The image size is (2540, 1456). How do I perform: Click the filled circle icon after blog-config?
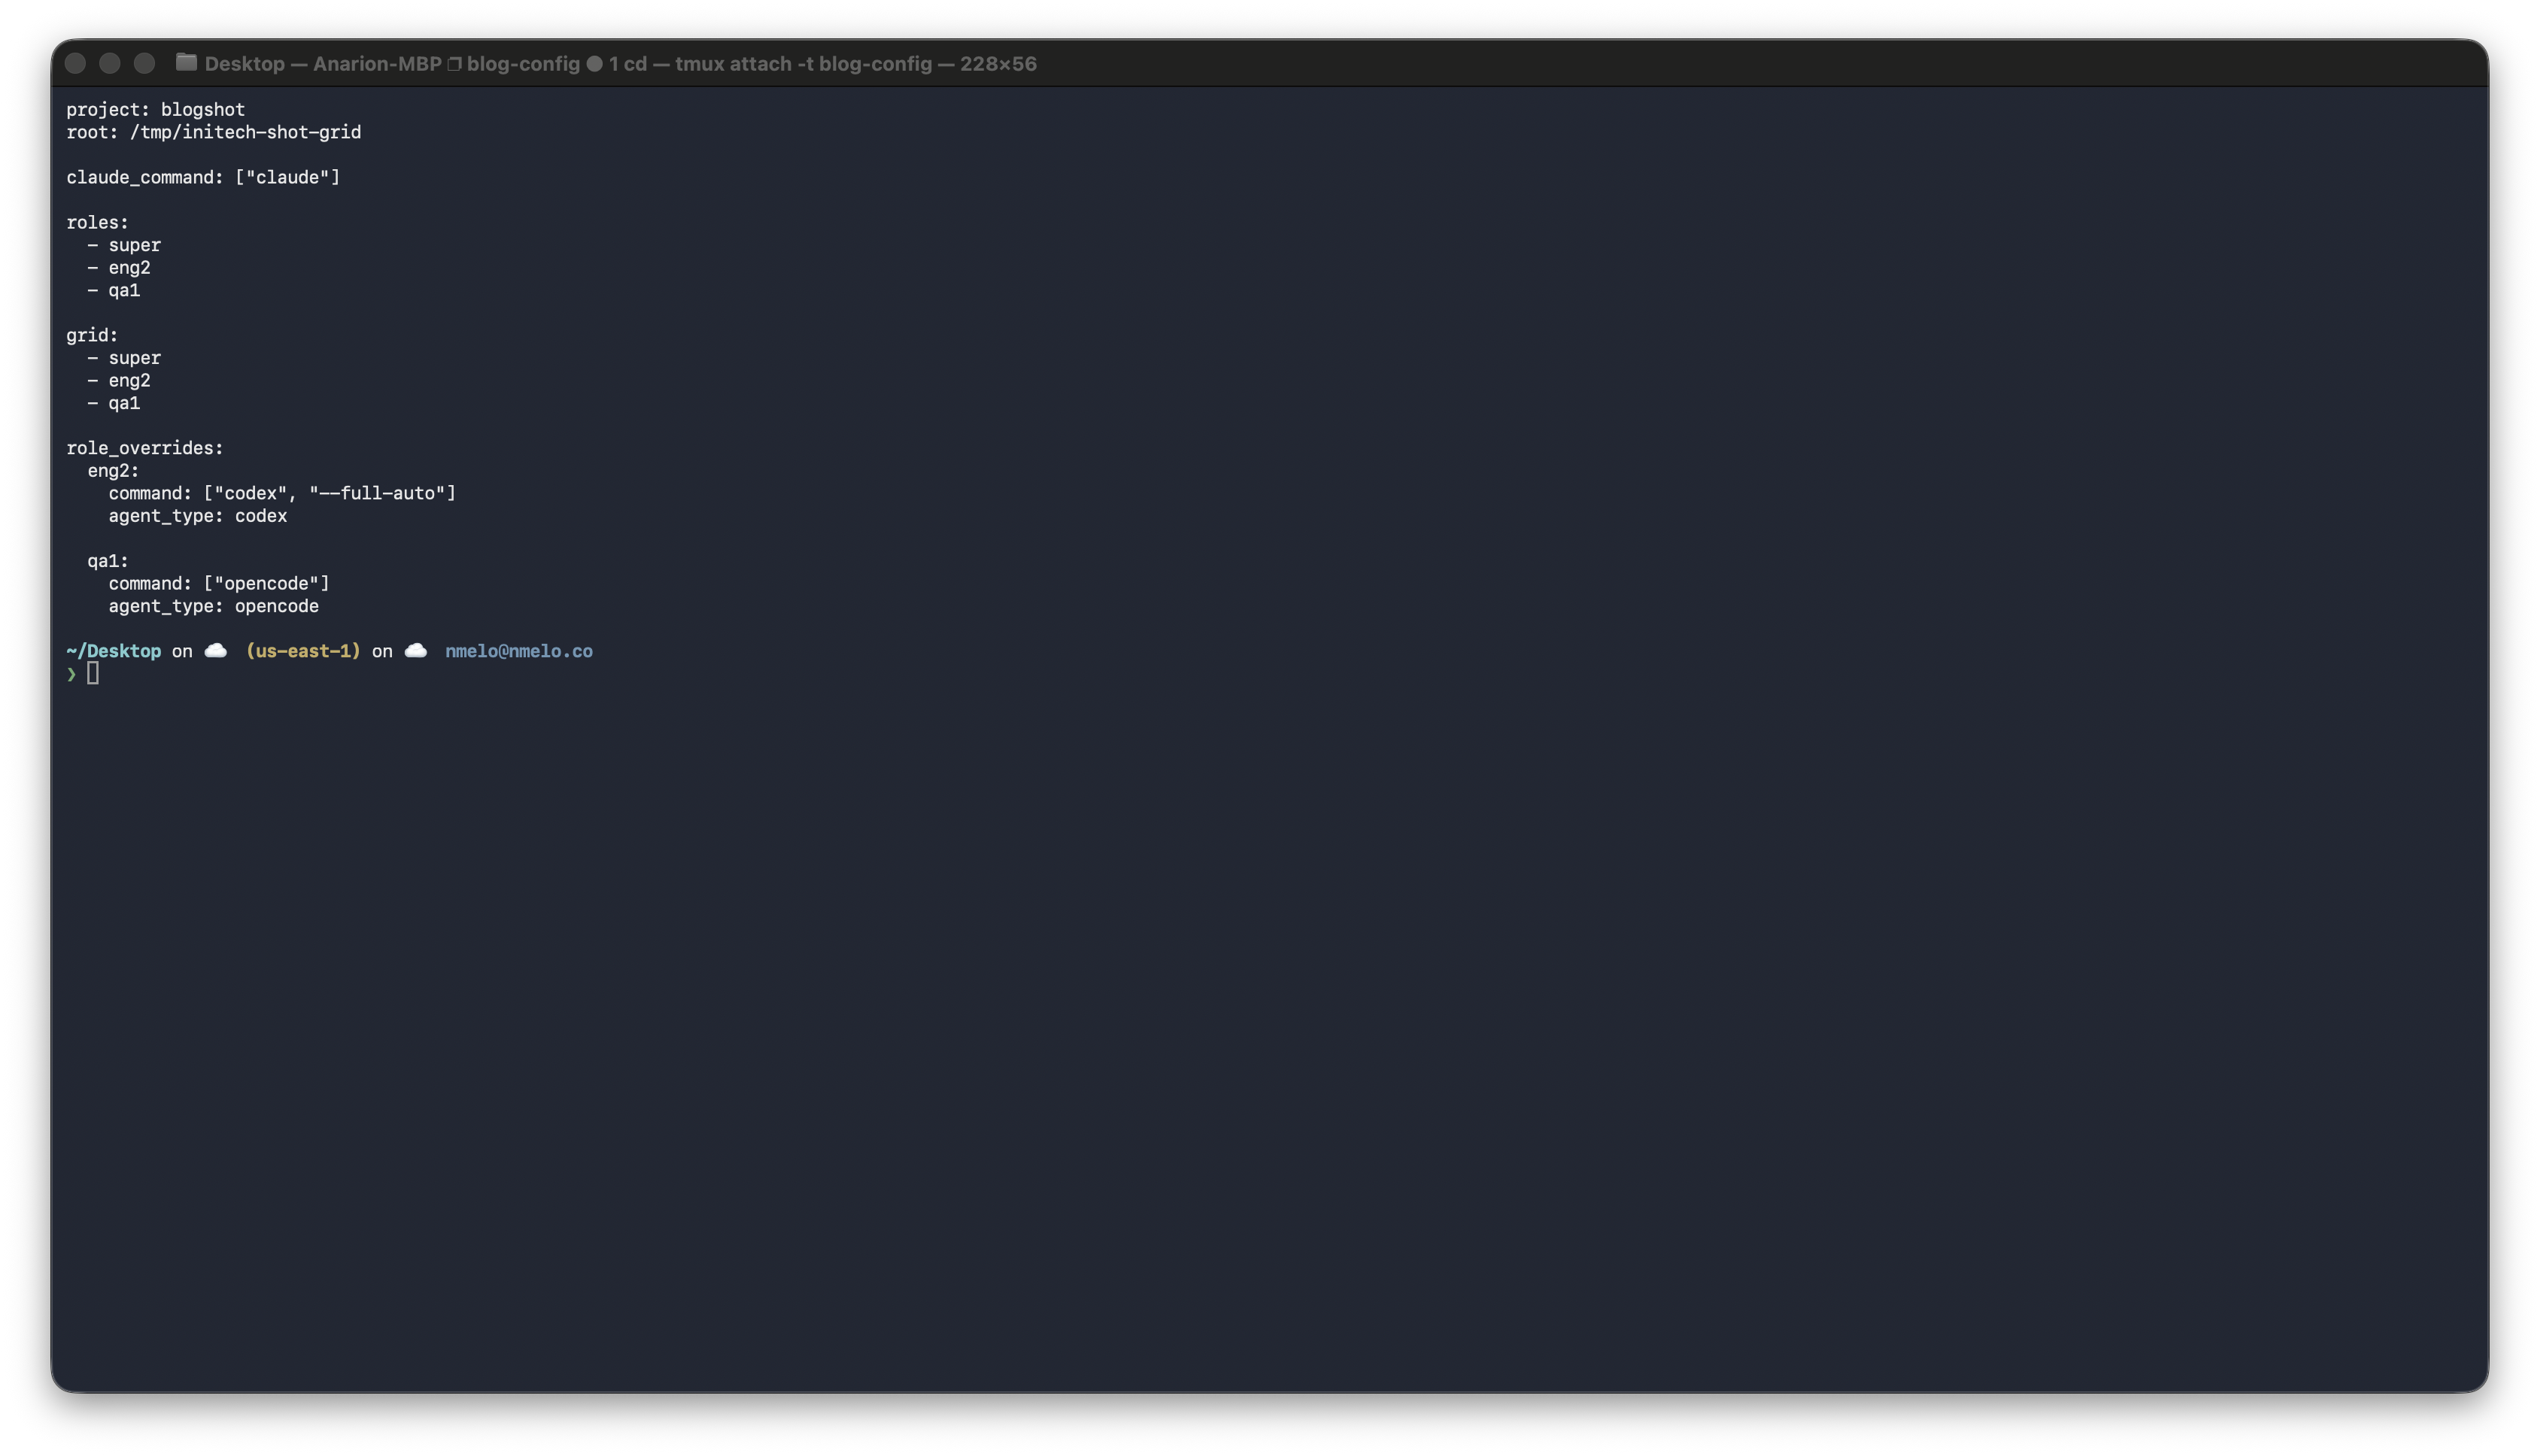[x=594, y=63]
